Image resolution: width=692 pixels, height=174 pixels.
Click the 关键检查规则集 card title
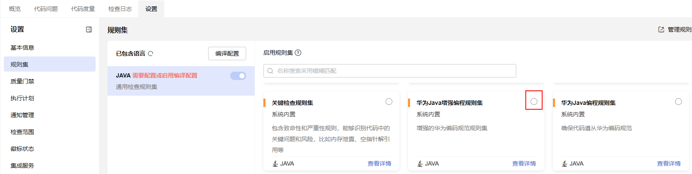tap(292, 103)
